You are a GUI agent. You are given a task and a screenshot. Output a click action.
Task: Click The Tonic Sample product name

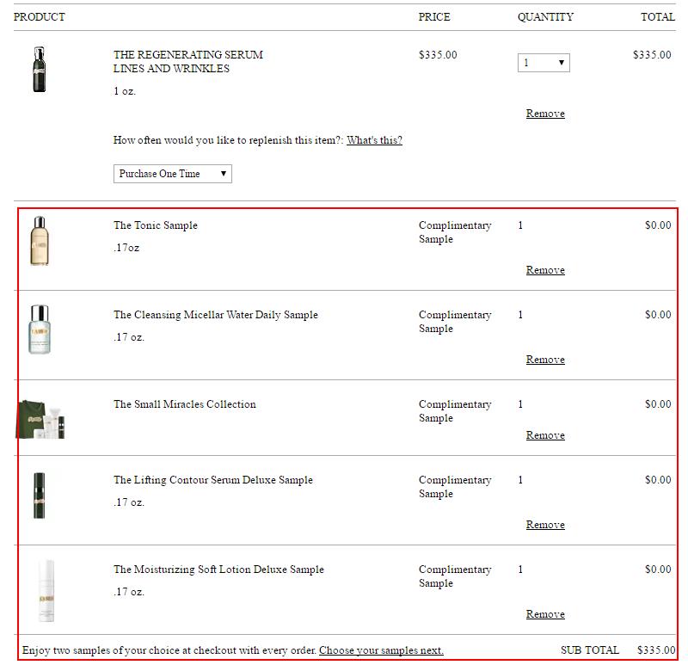(156, 225)
